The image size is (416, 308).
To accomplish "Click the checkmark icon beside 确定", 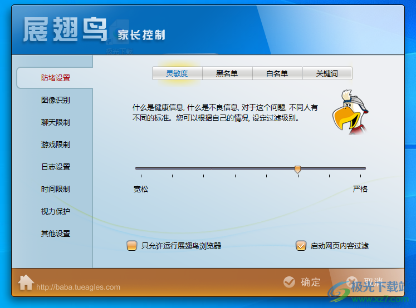I will (289, 282).
